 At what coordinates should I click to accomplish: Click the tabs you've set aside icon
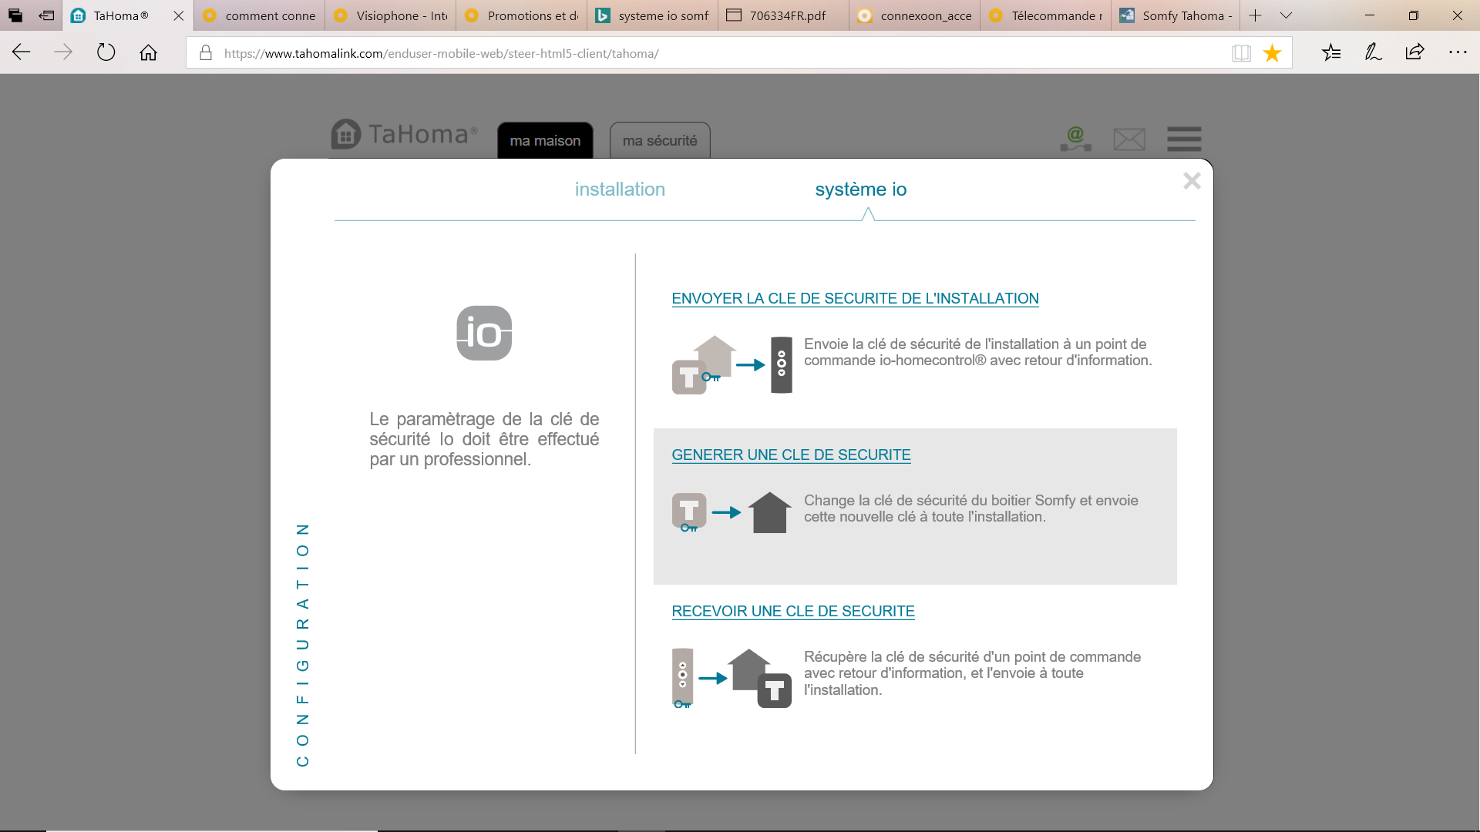pyautogui.click(x=15, y=15)
